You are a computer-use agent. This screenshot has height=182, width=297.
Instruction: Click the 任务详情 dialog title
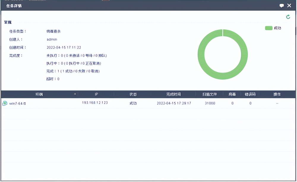point(14,6)
